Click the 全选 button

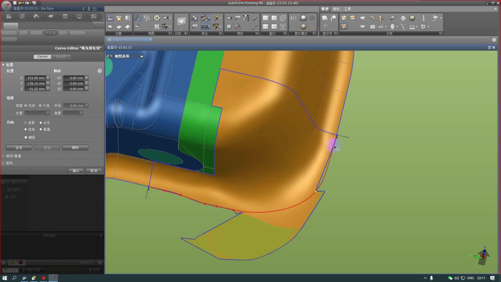(x=19, y=148)
